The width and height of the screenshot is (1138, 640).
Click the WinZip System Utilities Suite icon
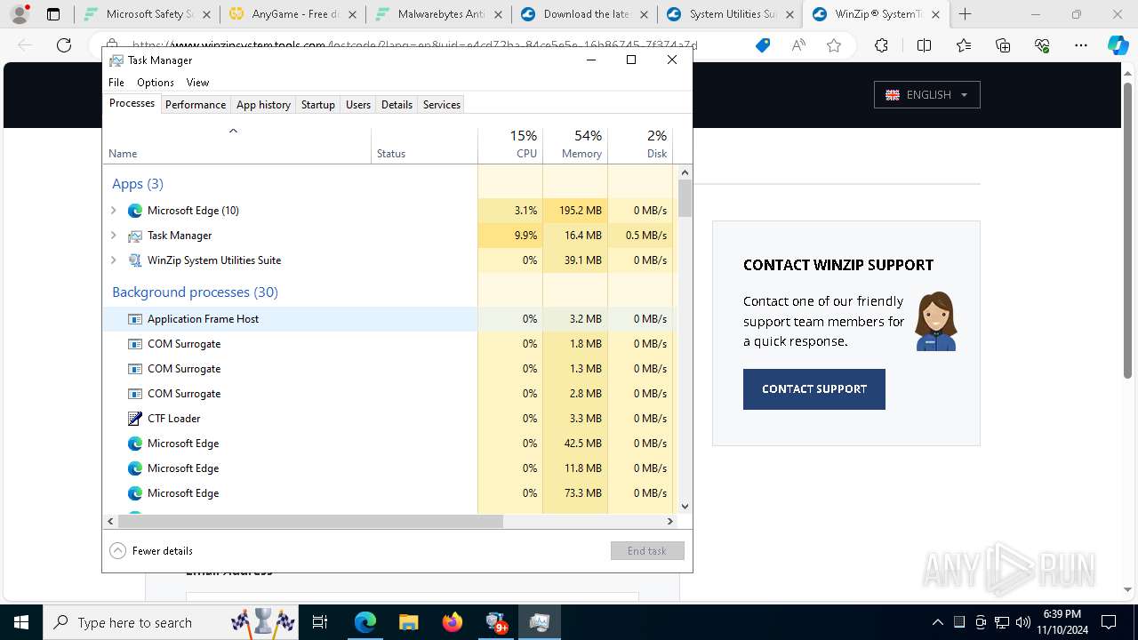135,260
